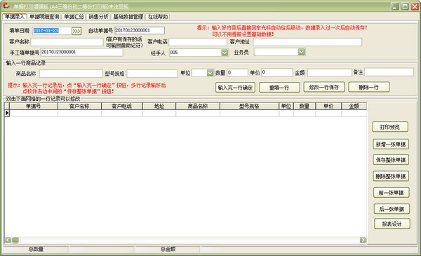Focus the 客户名称 input field
The width and height of the screenshot is (421, 256).
[x=67, y=42]
